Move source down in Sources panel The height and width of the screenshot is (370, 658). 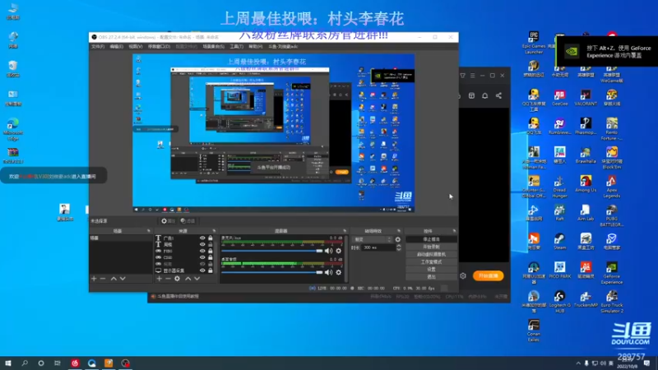coord(197,279)
